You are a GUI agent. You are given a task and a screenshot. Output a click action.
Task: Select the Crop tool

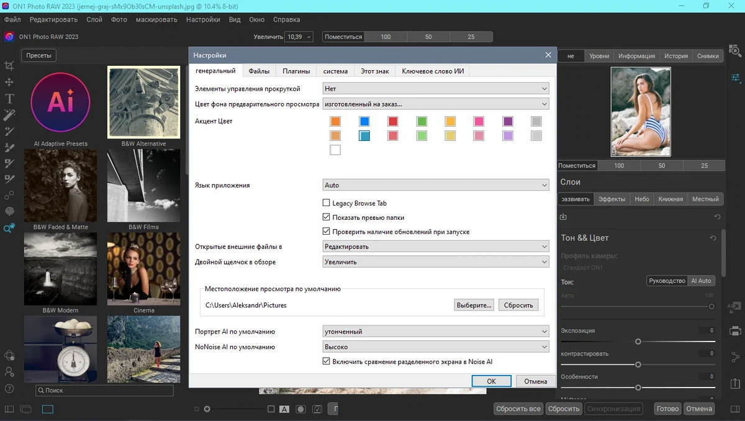coord(9,66)
